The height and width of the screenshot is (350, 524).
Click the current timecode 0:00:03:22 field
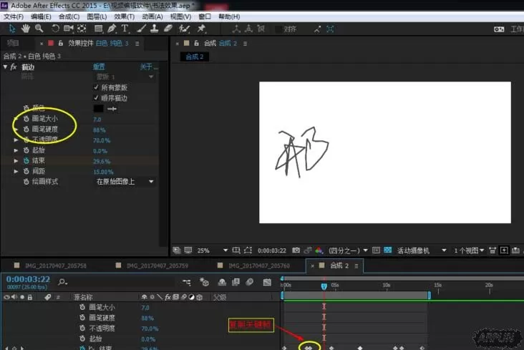[x=28, y=279]
